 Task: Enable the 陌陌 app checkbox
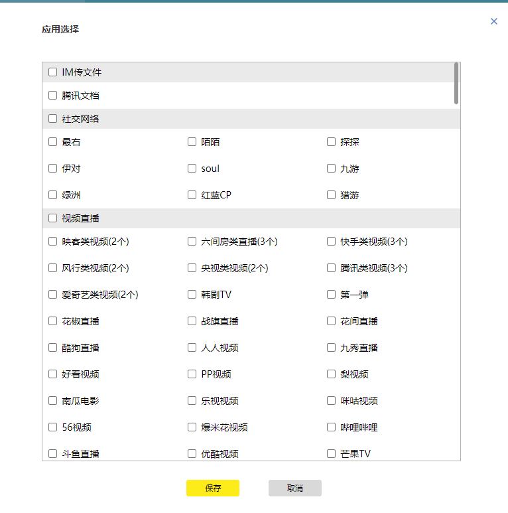(x=192, y=141)
